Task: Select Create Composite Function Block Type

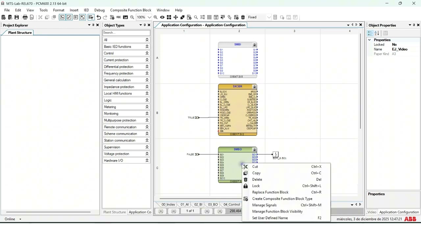Action: (x=286, y=199)
